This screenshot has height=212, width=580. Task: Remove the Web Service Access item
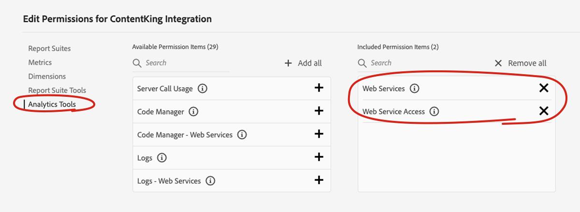pos(544,111)
